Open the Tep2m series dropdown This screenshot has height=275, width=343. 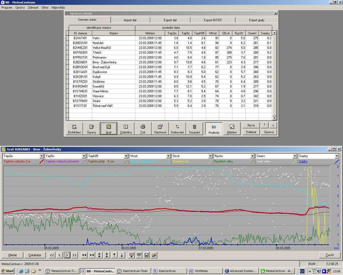pyautogui.click(x=42, y=156)
